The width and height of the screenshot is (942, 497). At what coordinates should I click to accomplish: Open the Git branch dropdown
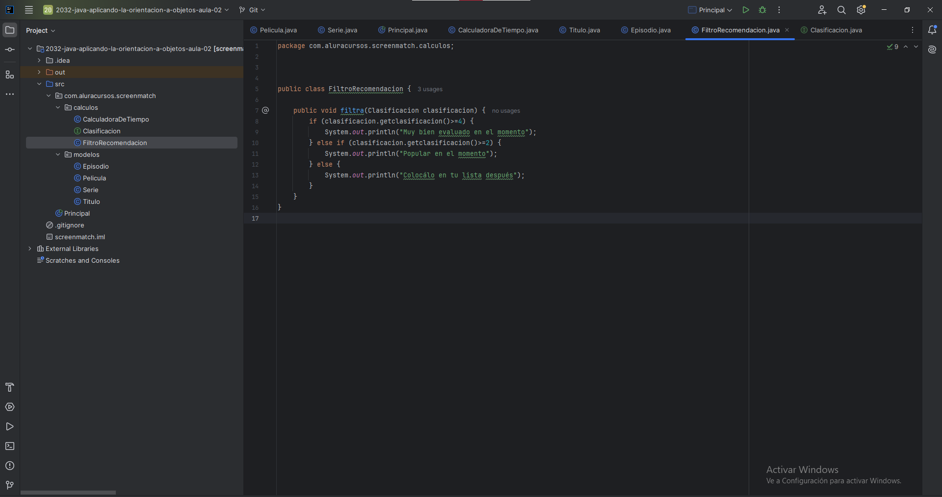[252, 10]
